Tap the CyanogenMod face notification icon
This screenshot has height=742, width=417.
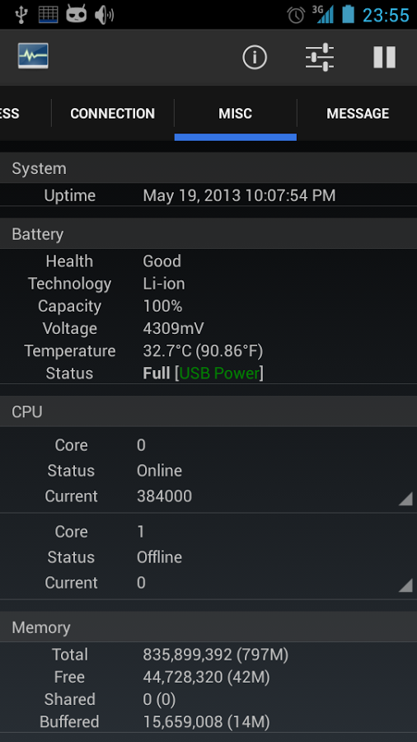[76, 14]
